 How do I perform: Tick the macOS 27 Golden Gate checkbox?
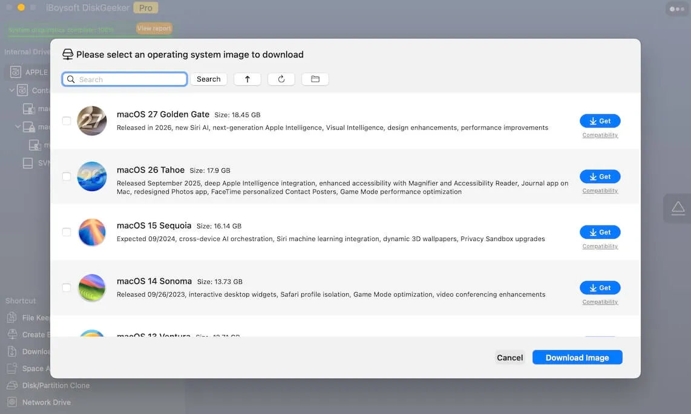[x=67, y=121]
